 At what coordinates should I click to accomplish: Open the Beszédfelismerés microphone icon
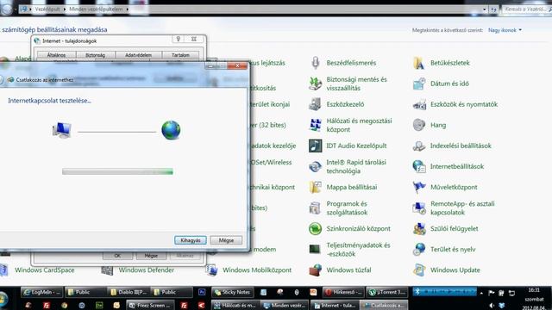tap(316, 63)
